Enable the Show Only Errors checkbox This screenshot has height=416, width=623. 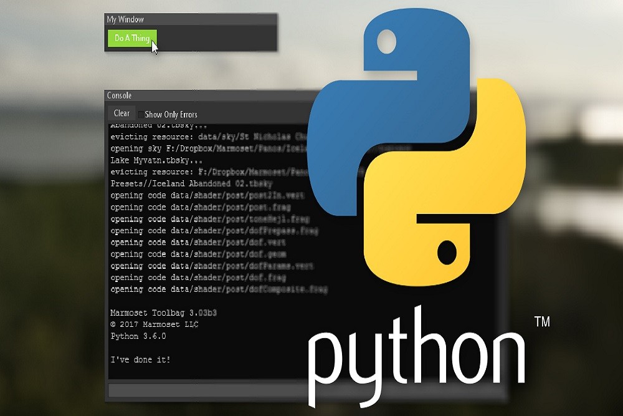click(x=141, y=115)
